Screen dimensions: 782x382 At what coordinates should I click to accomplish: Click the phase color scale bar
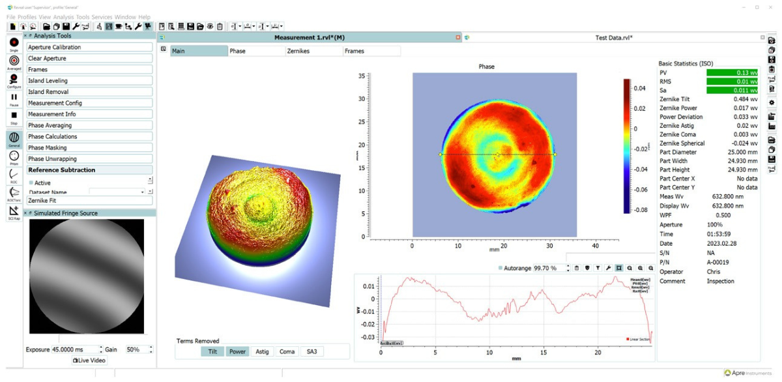coord(627,146)
